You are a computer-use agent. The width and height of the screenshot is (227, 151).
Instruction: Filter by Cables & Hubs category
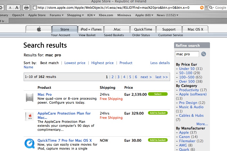[191, 116]
